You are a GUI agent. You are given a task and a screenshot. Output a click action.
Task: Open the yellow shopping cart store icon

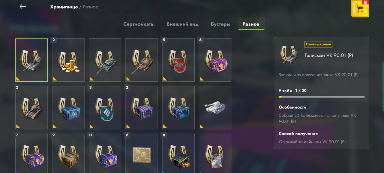tap(360, 8)
